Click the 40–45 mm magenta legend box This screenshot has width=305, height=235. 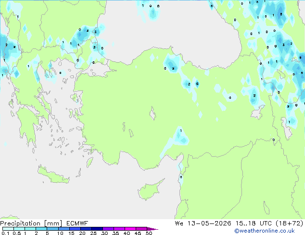click(x=130, y=229)
